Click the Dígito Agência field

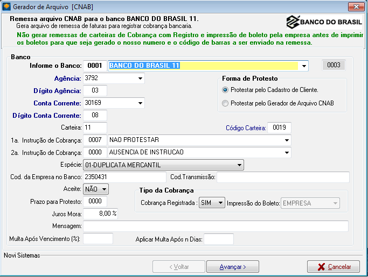coord(95,90)
